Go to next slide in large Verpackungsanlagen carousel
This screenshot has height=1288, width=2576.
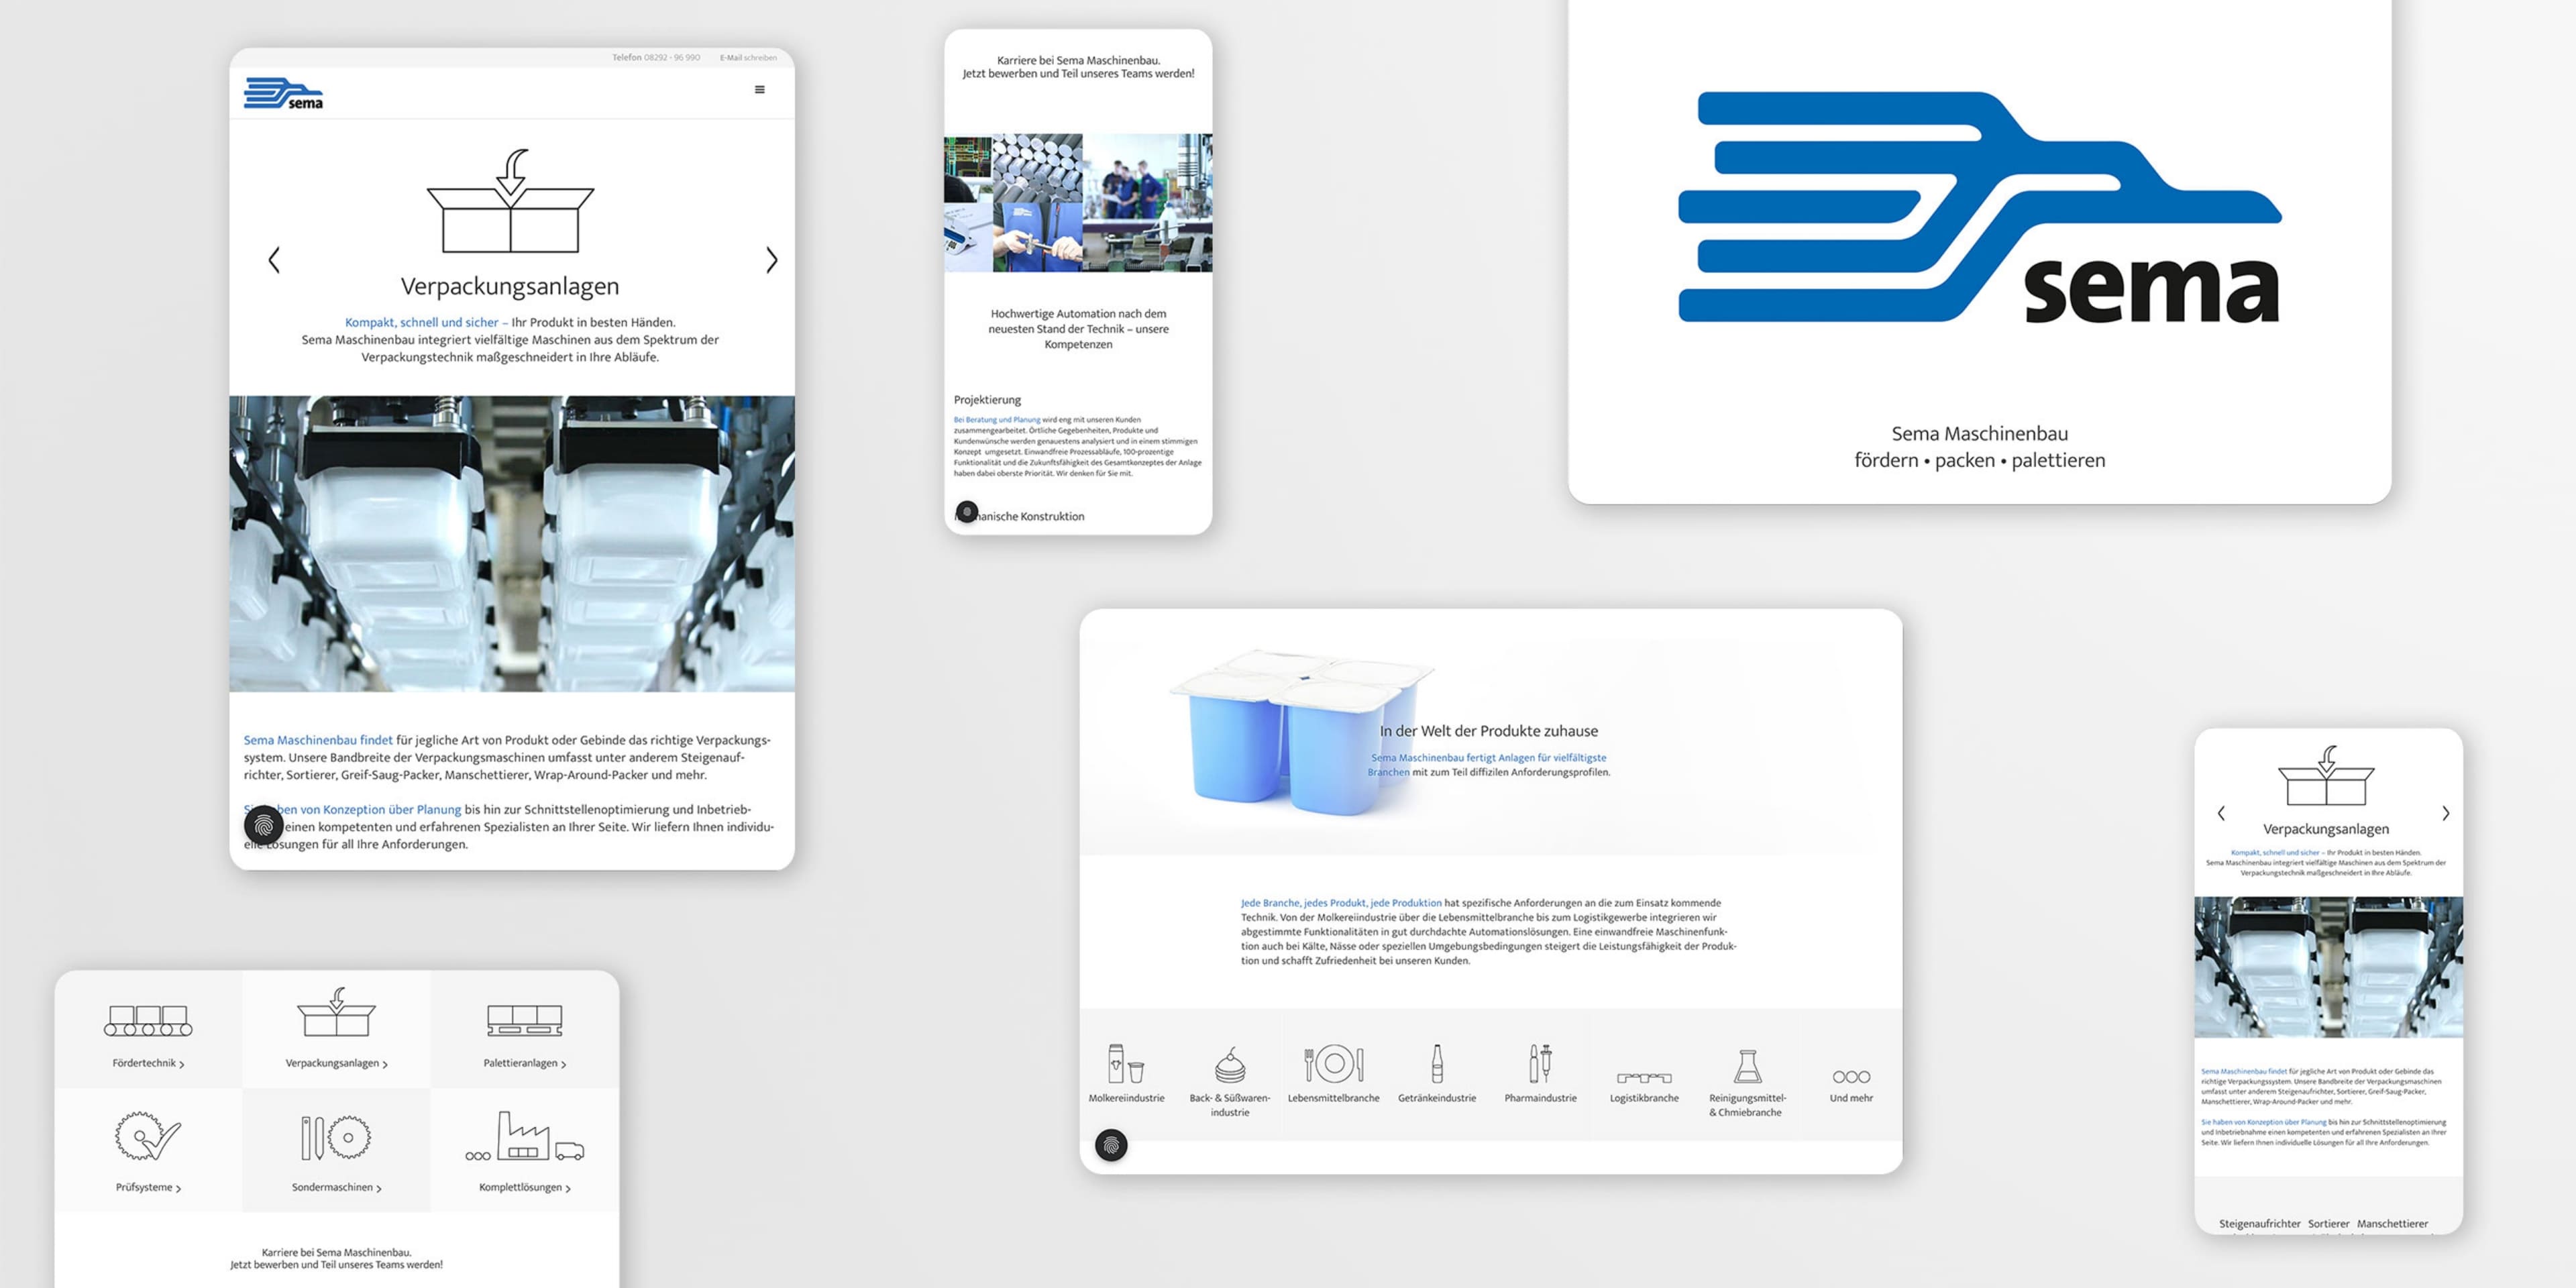771,260
